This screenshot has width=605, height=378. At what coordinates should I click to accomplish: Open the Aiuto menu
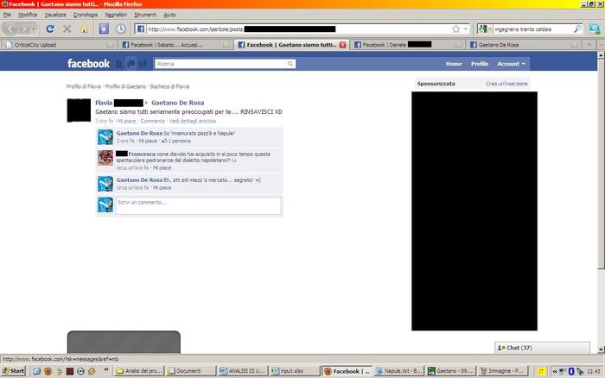click(169, 15)
